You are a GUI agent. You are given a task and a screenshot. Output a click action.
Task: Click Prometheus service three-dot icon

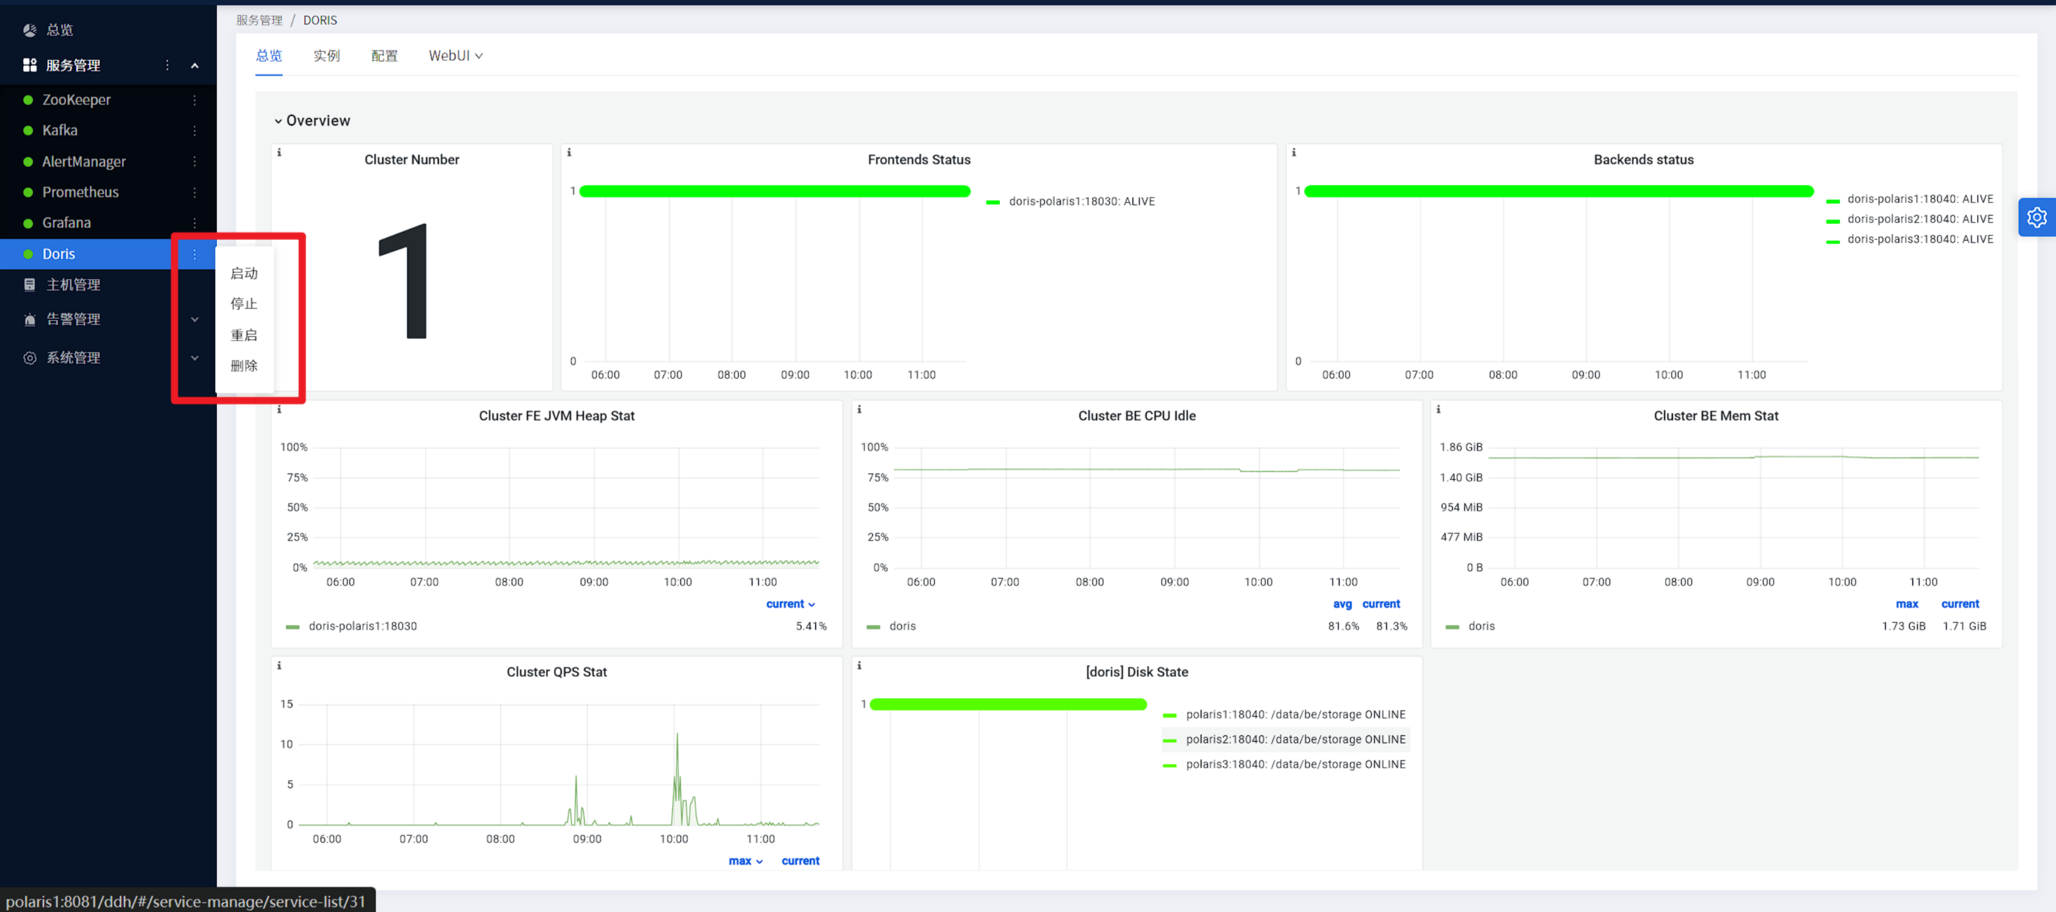(194, 191)
